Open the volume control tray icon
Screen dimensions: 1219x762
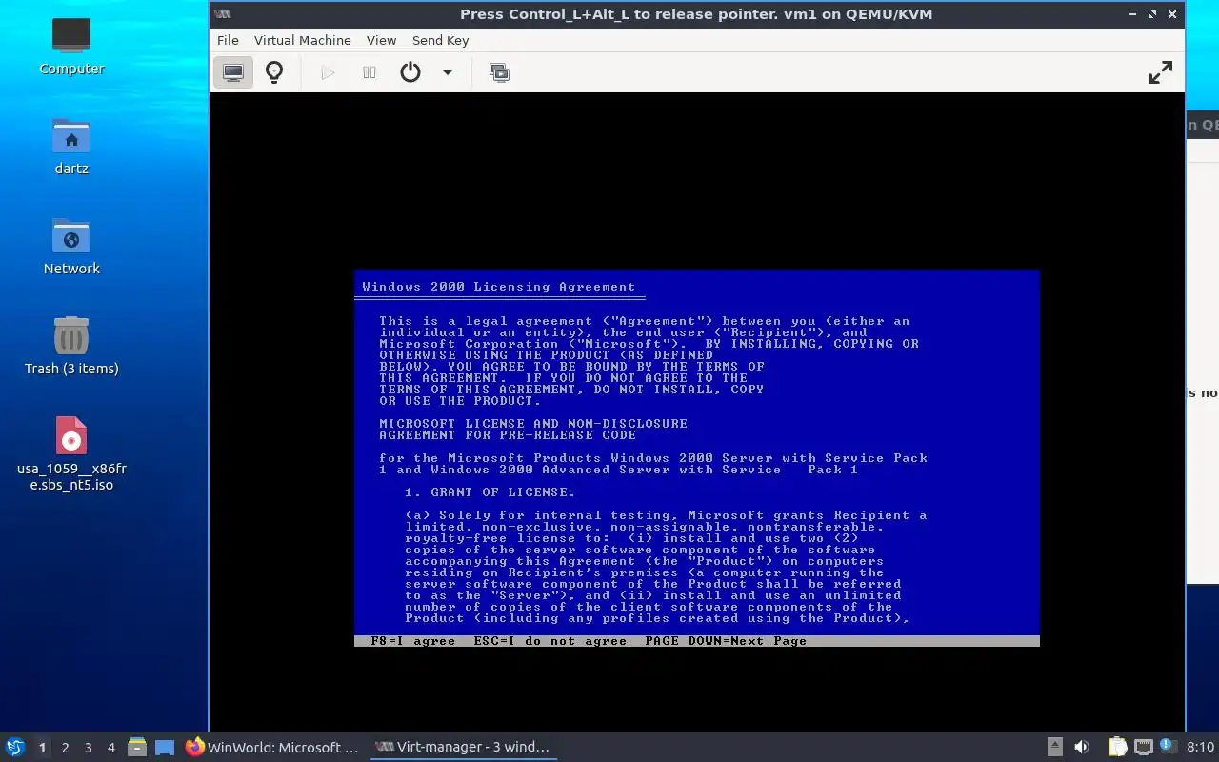click(1082, 748)
